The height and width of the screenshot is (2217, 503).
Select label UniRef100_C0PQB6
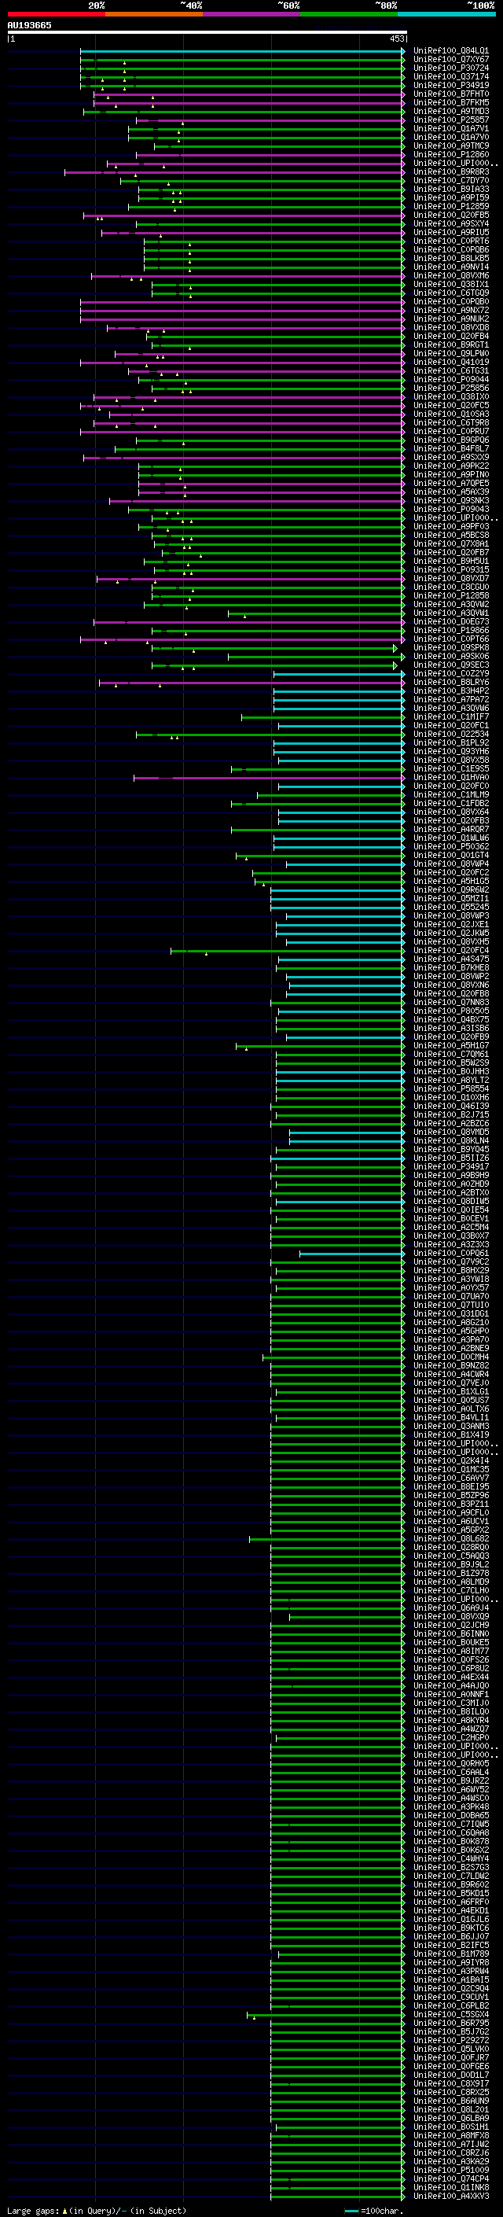pos(451,249)
